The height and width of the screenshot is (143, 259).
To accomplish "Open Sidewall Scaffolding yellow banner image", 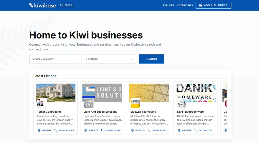I will (149, 93).
